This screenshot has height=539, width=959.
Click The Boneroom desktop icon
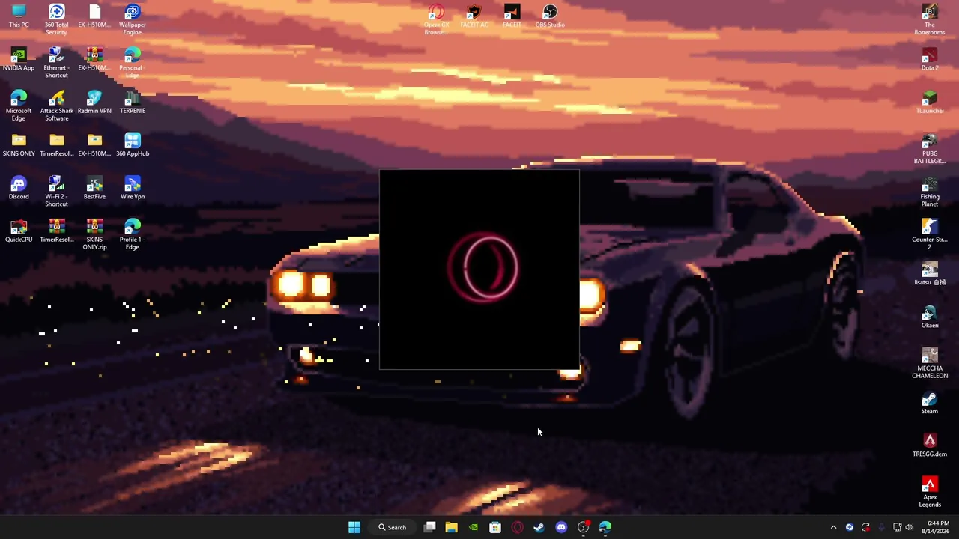pos(930,19)
